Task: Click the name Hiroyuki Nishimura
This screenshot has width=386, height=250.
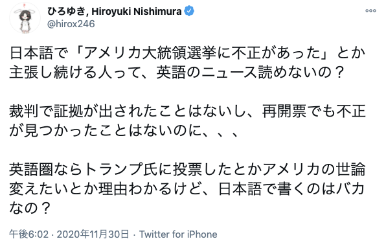Action: point(137,11)
